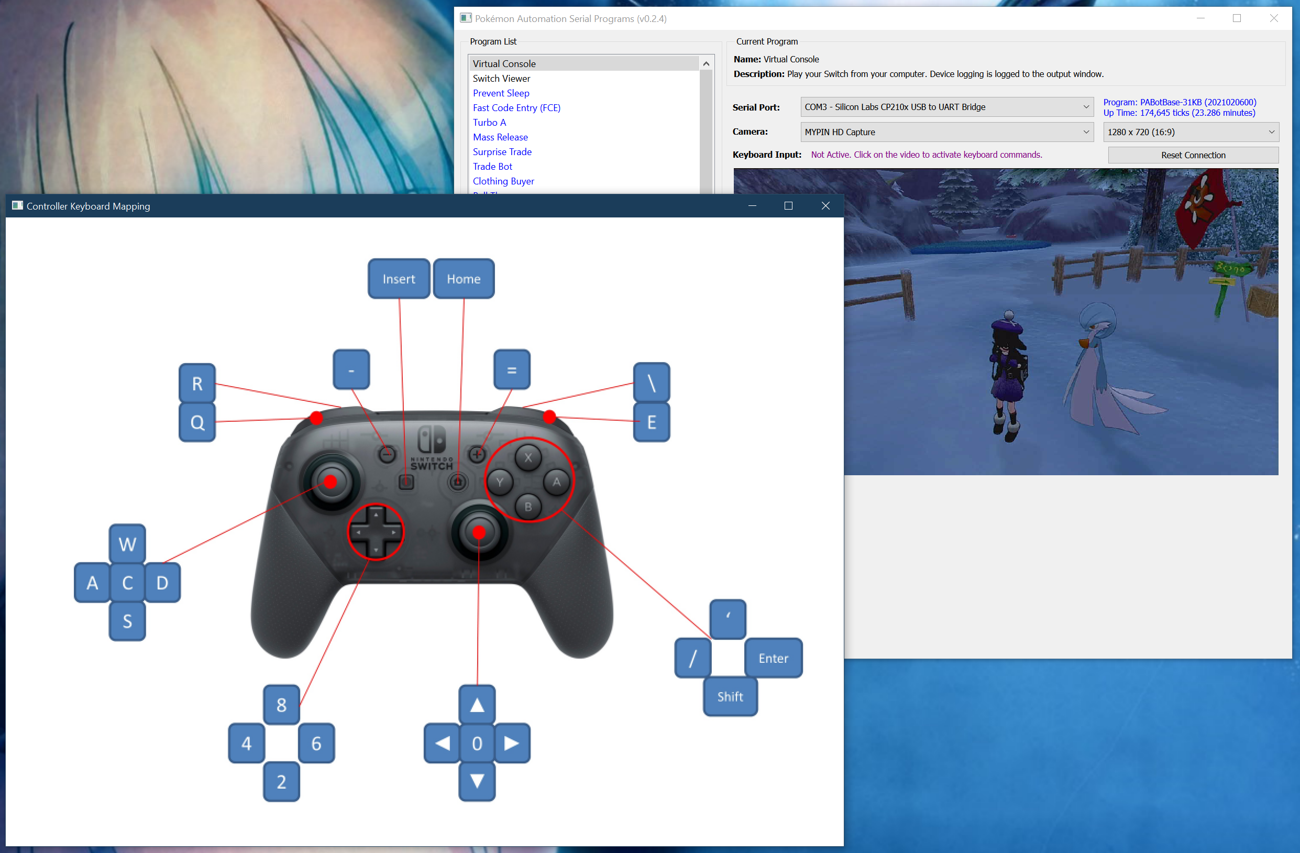Click the Reset Connection button

[x=1193, y=155]
